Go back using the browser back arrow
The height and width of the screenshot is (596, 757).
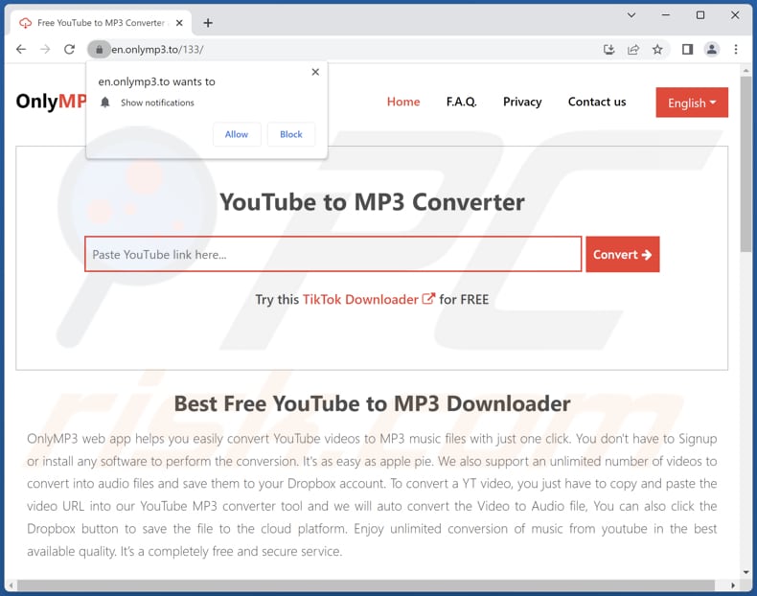tap(21, 49)
